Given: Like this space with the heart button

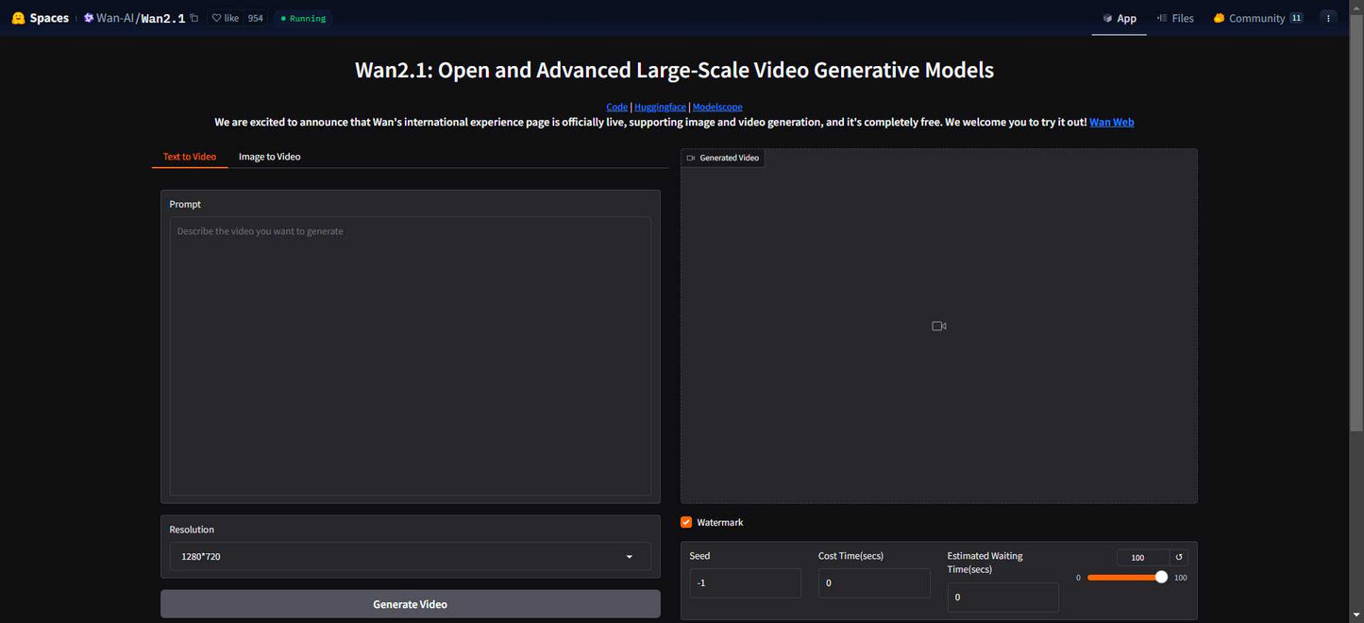Looking at the screenshot, I should [x=225, y=18].
